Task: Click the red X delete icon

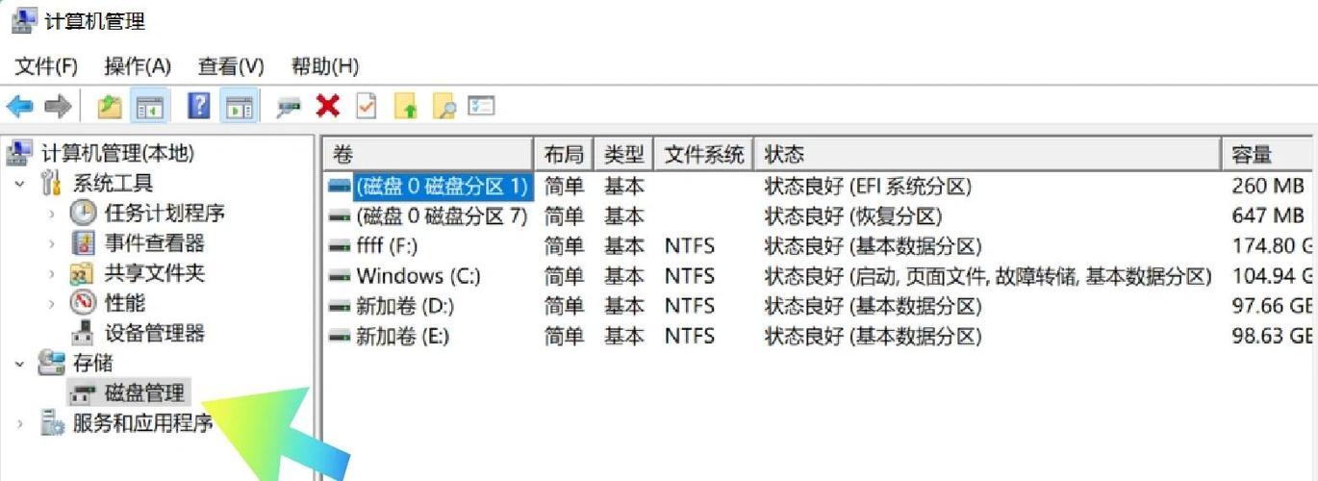Action: (328, 106)
